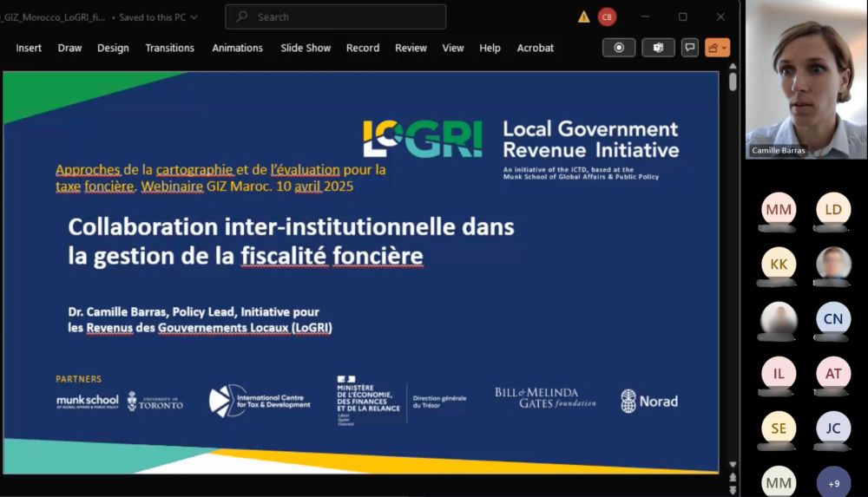Click the LoGRI logo on slide
The height and width of the screenshot is (497, 868).
[423, 139]
